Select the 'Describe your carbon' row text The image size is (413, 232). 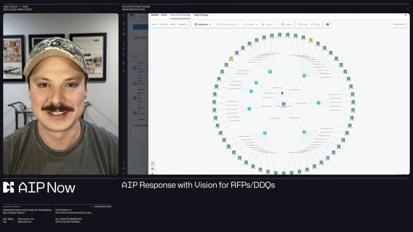tap(141, 69)
